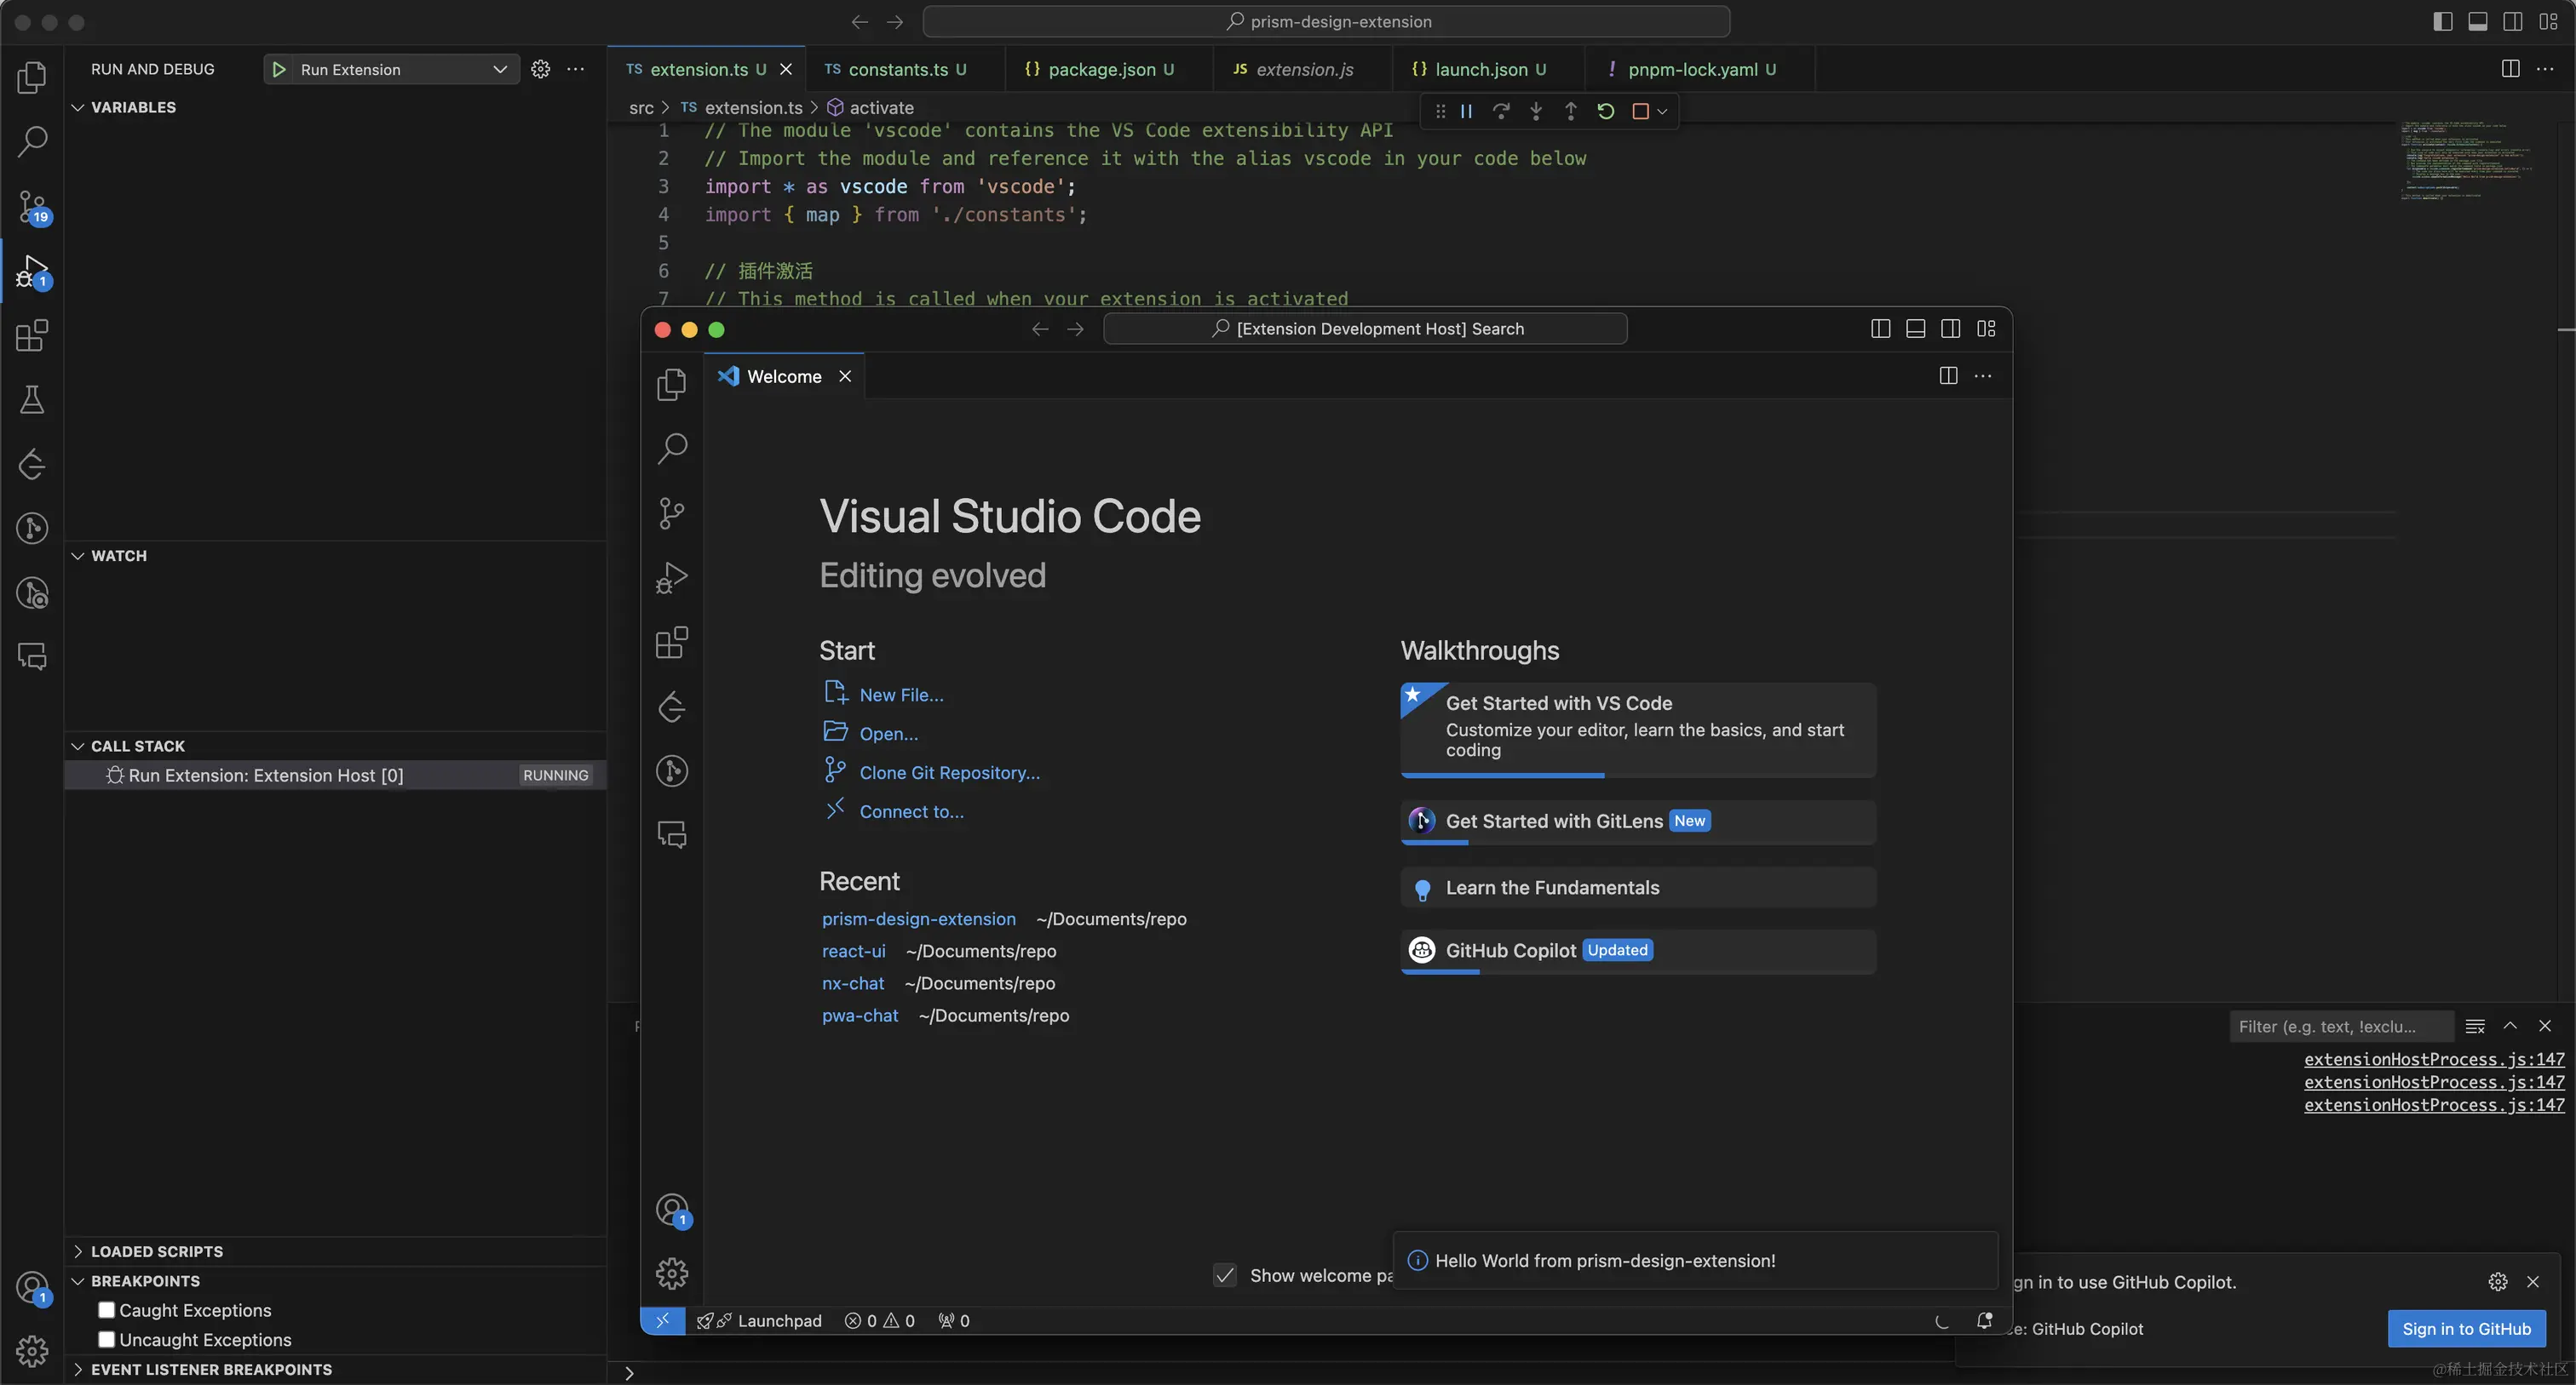
Task: Pause debugging in the debug toolbar
Action: click(x=1466, y=112)
